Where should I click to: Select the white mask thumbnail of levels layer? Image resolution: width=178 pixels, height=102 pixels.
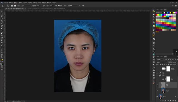[168, 79]
